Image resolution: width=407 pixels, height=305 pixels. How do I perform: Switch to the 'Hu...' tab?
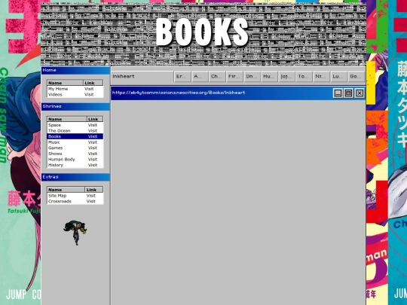click(269, 77)
